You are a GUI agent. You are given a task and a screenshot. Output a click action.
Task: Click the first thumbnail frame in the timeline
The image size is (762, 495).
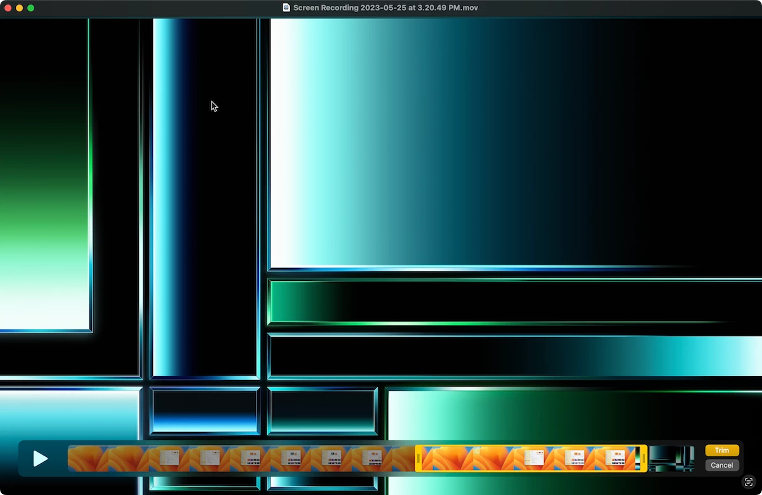pyautogui.click(x=88, y=458)
